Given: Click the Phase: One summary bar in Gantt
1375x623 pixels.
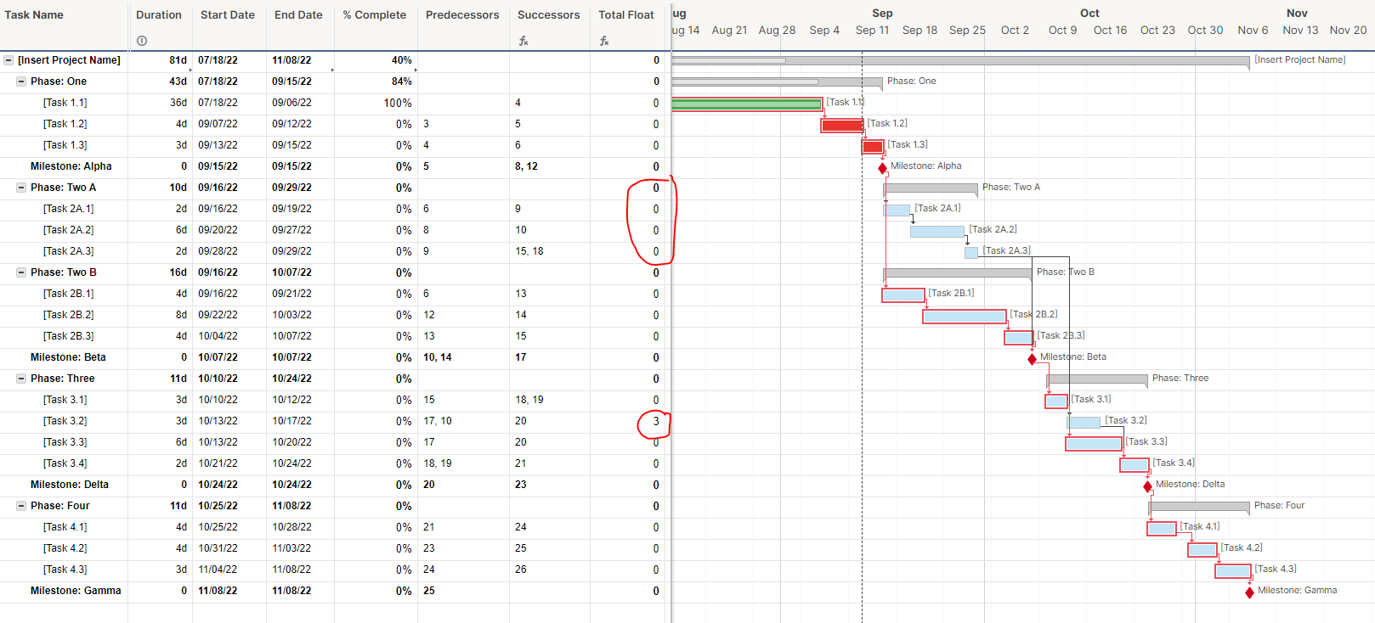Looking at the screenshot, I should (777, 81).
